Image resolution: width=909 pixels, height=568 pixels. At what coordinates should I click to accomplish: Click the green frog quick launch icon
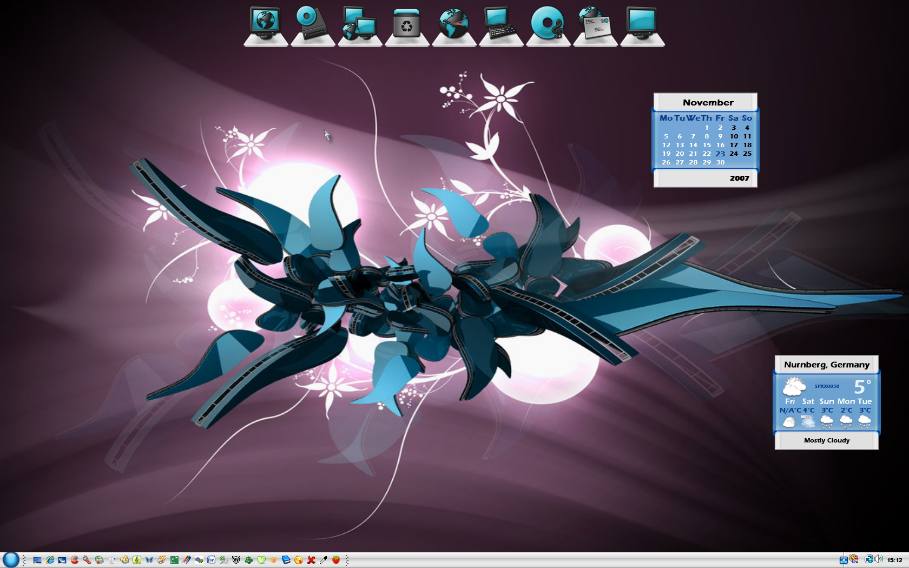coord(248,560)
